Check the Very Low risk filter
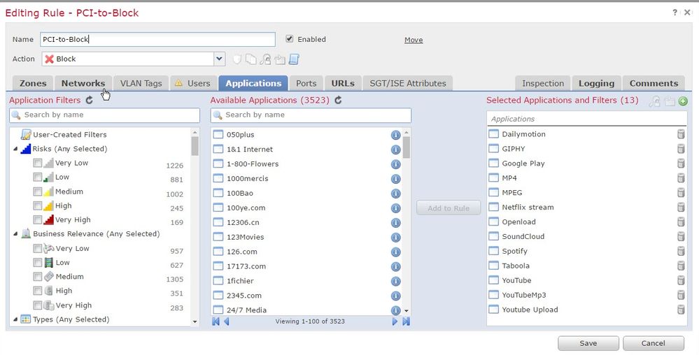This screenshot has height=355, width=699. click(x=38, y=163)
